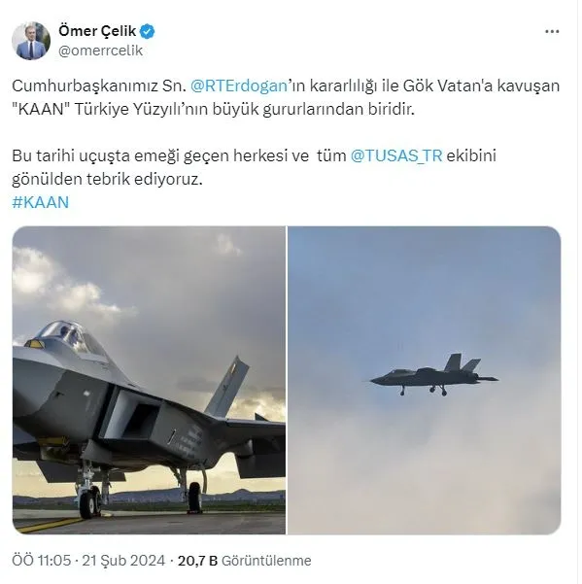Click the 20,7 B Görüntülenme view count

[244, 561]
